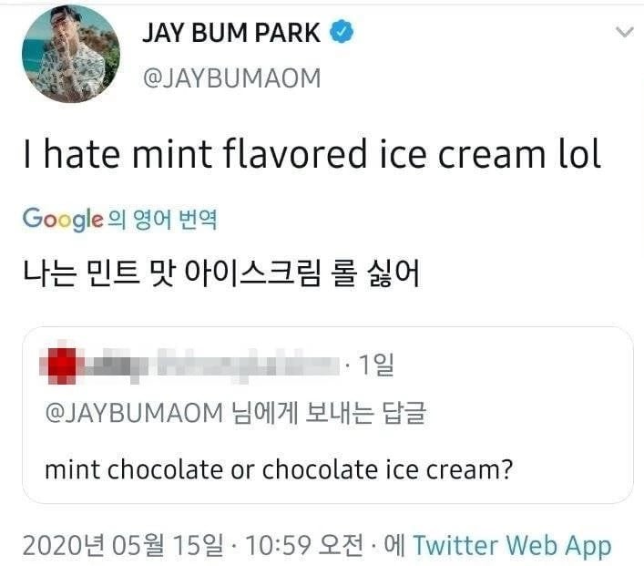
Task: Click the Google logo in translation line
Action: click(x=63, y=219)
